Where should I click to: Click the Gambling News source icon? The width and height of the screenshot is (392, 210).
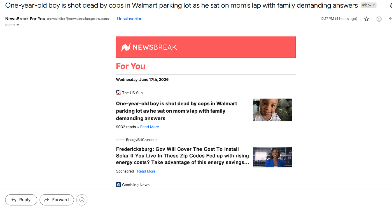pos(118,185)
